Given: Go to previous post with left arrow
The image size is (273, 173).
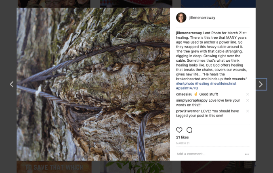Looking at the screenshot, I should pyautogui.click(x=12, y=84).
